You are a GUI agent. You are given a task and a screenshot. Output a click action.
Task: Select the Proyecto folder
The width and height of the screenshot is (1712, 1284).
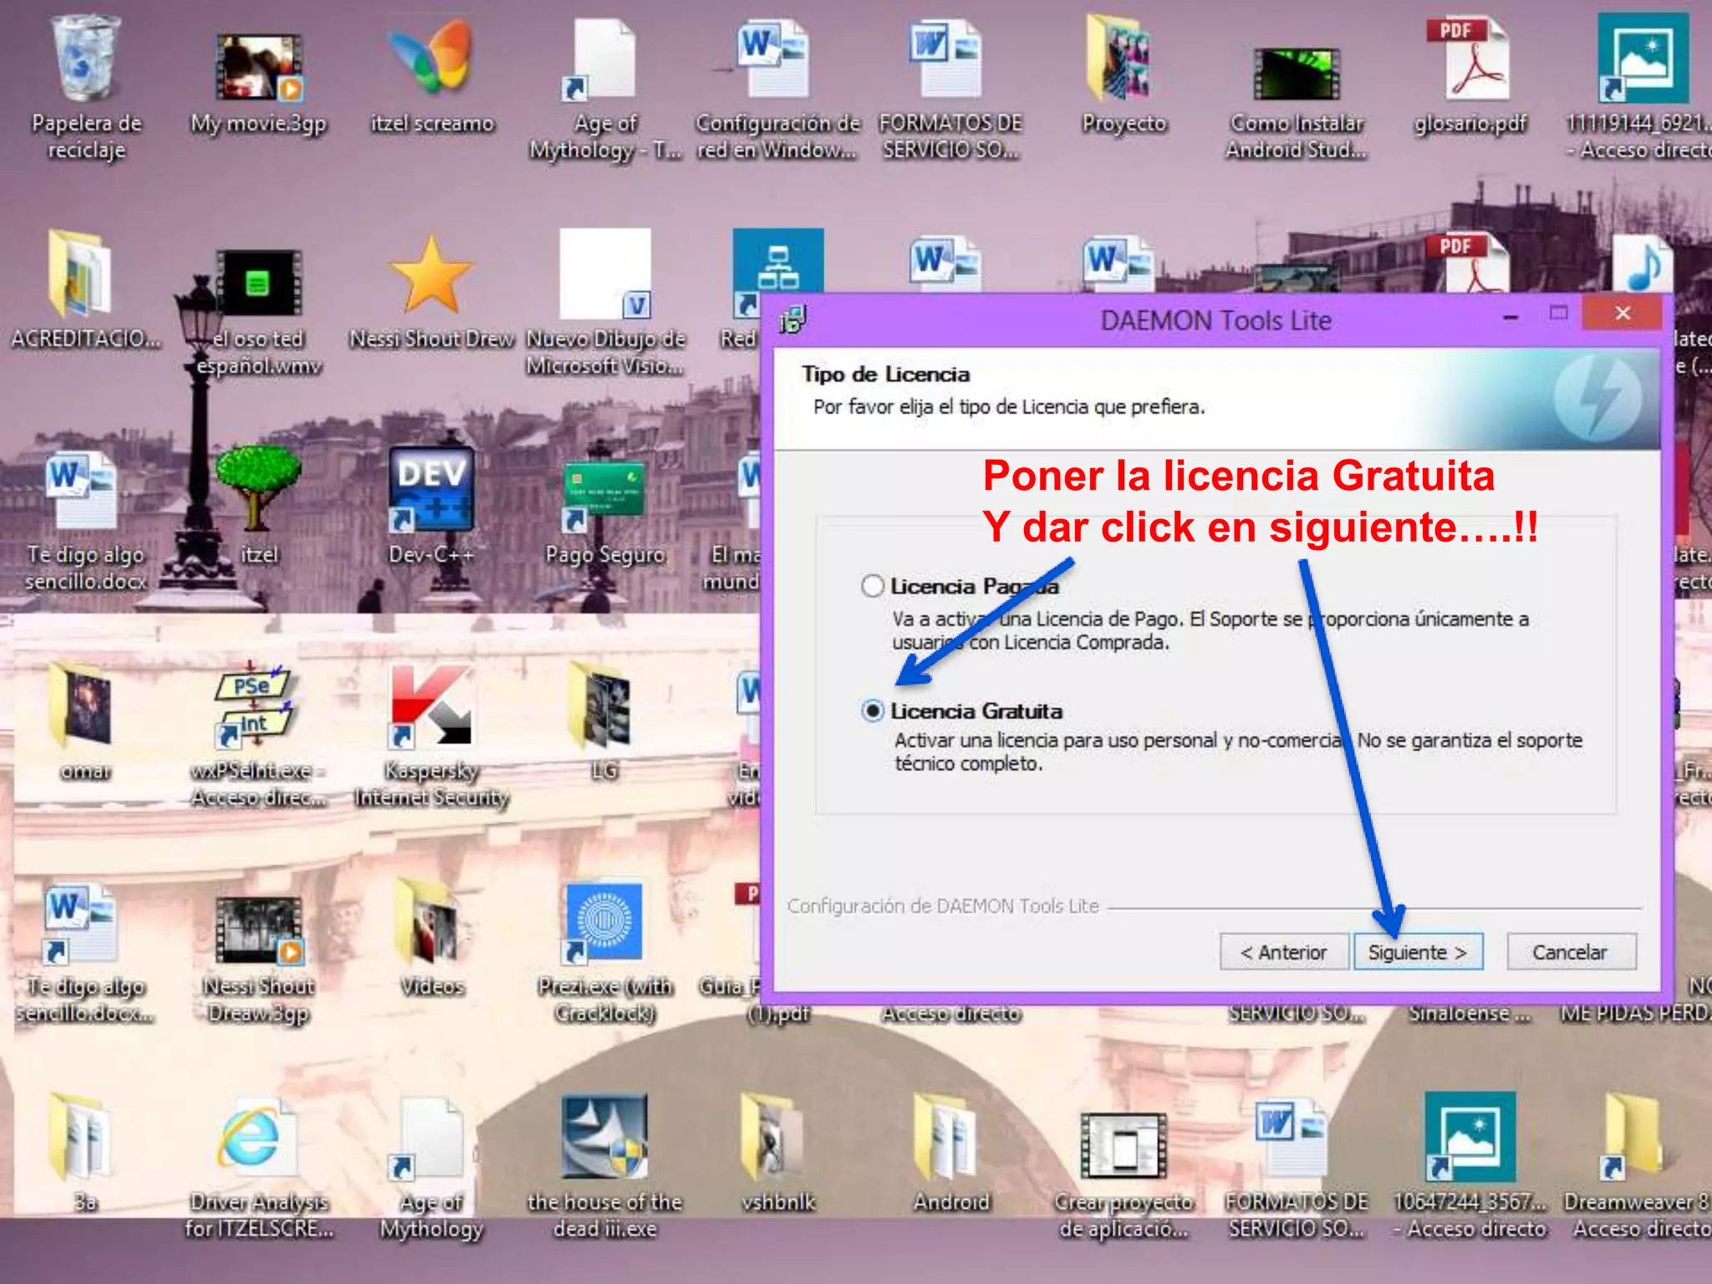(x=1123, y=75)
